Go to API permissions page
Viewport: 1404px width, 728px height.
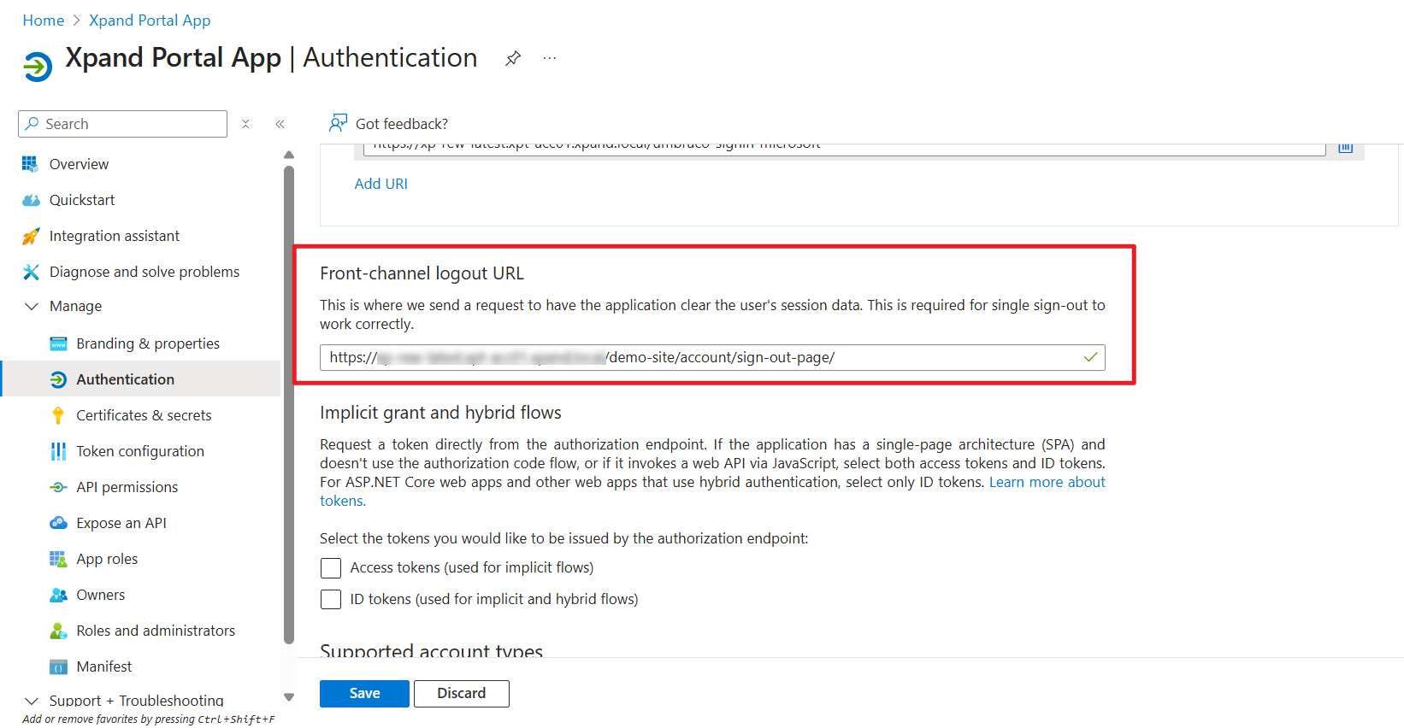[x=127, y=487]
